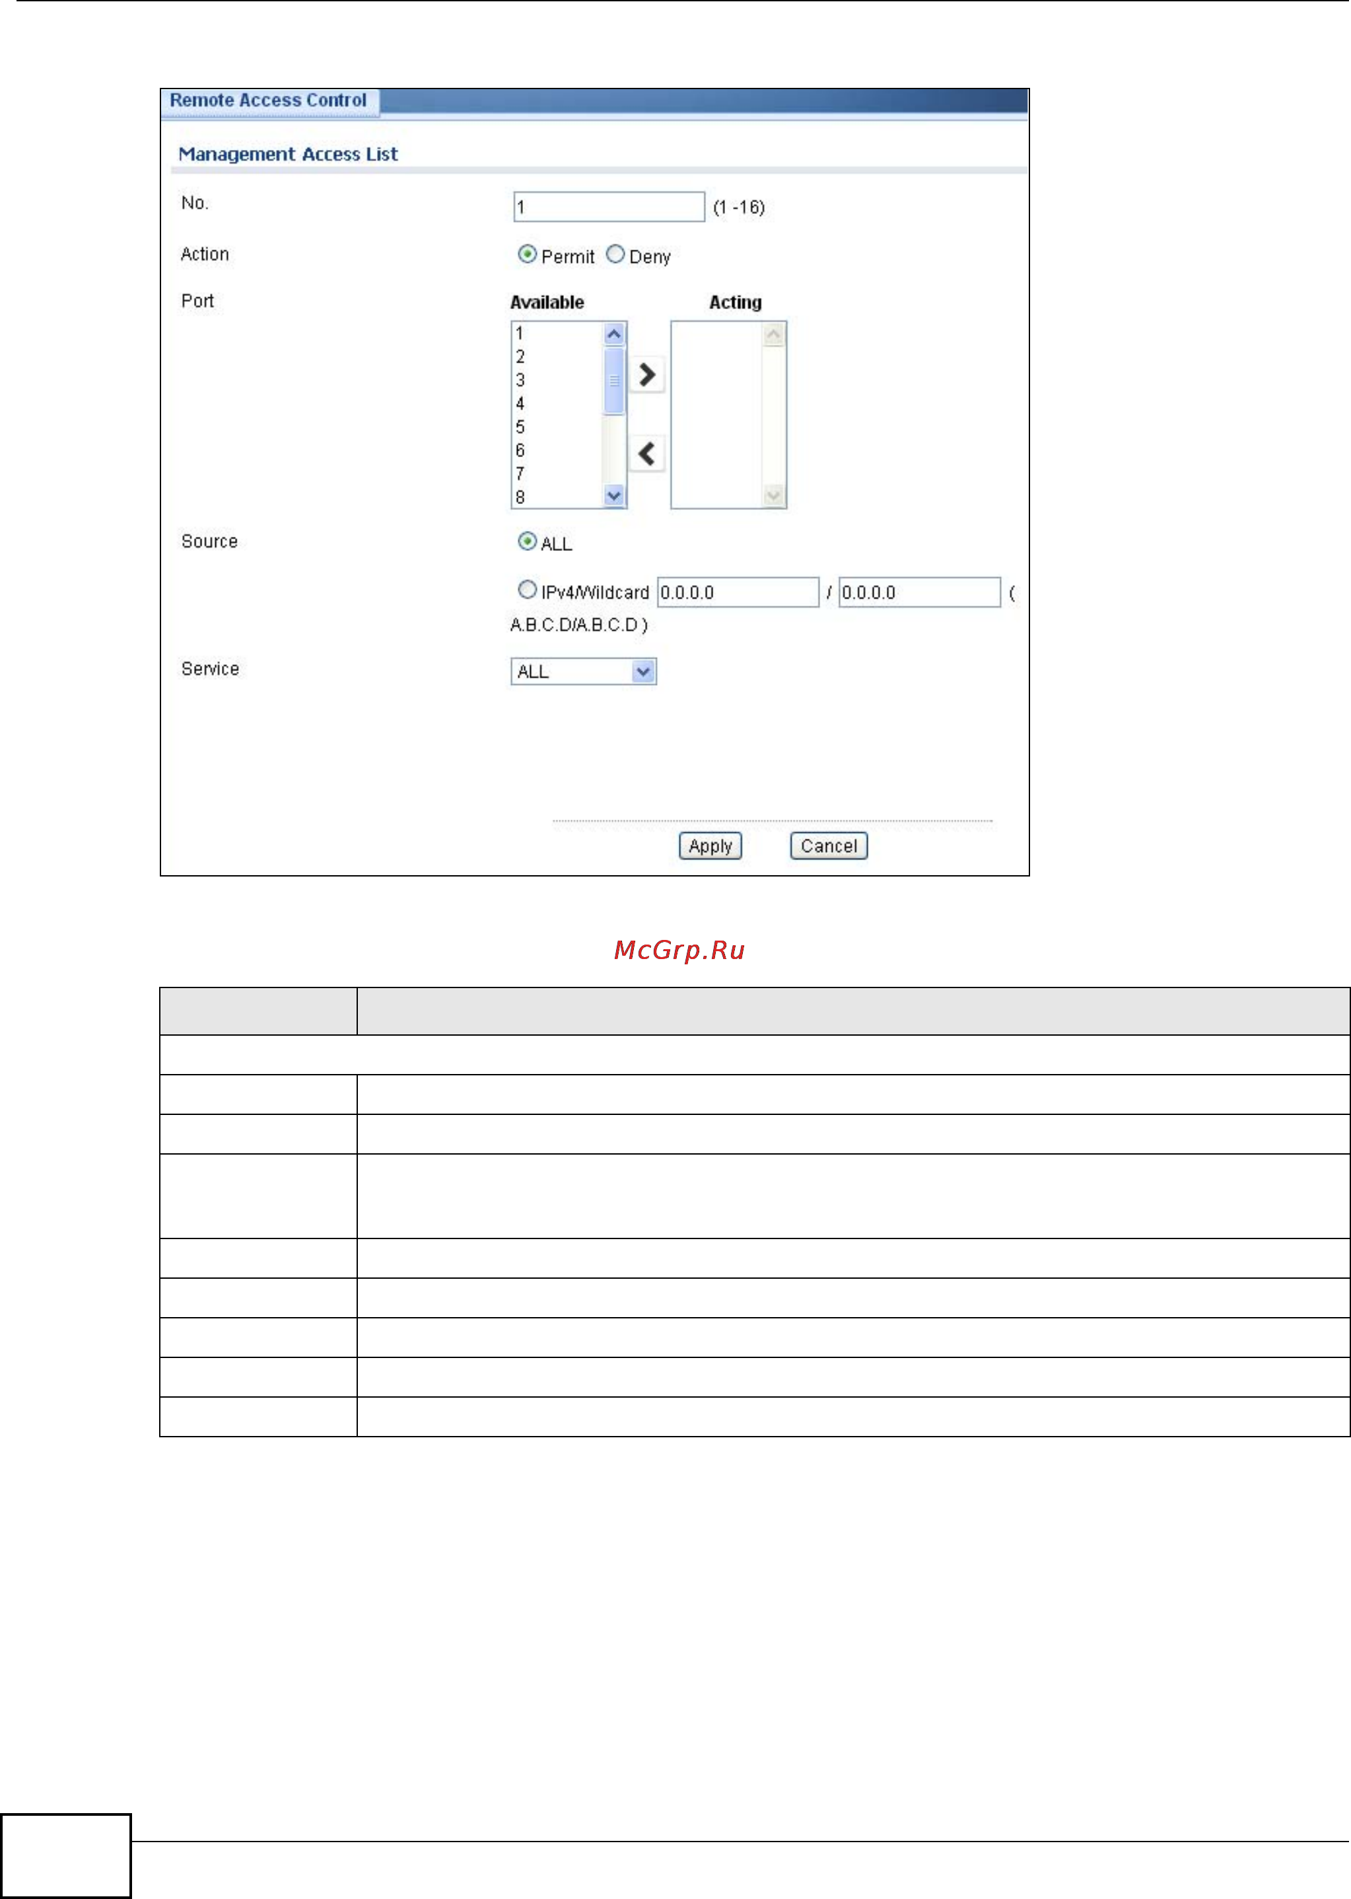This screenshot has height=1899, width=1351.
Task: Move selected port back to Available list
Action: click(646, 454)
